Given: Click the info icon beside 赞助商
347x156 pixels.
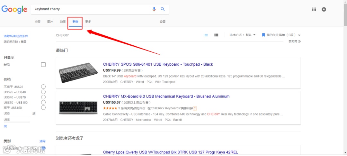Looking at the screenshot, I should [299, 41].
